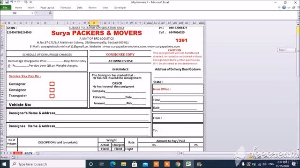Image resolution: width=300 pixels, height=168 pixels.
Task: Switch to the Home ribbon tab
Action: [18, 7]
